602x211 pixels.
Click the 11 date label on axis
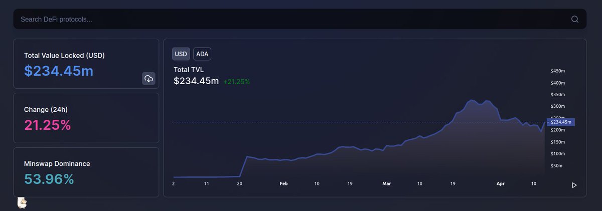coord(206,184)
